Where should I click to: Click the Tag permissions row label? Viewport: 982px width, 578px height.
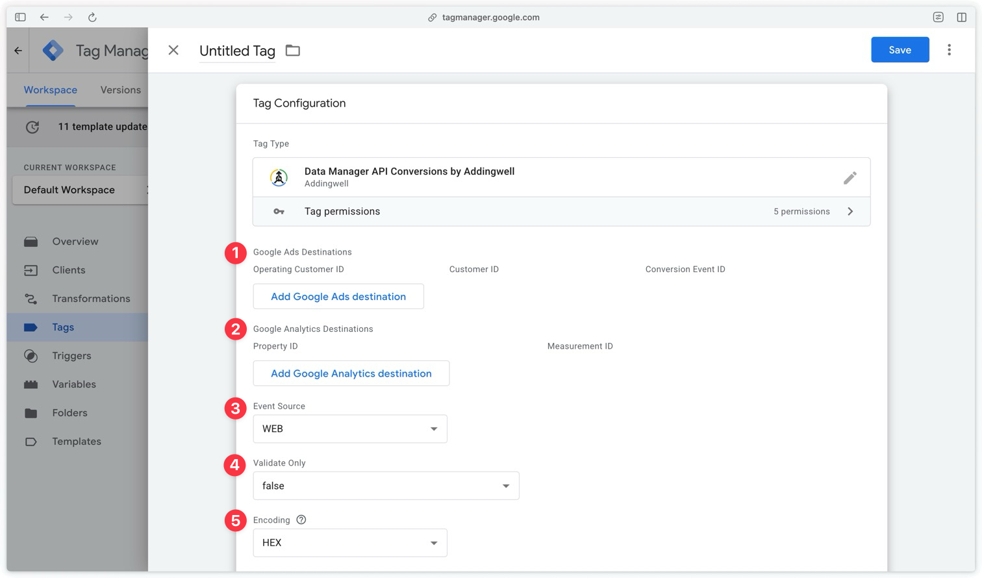click(x=342, y=212)
